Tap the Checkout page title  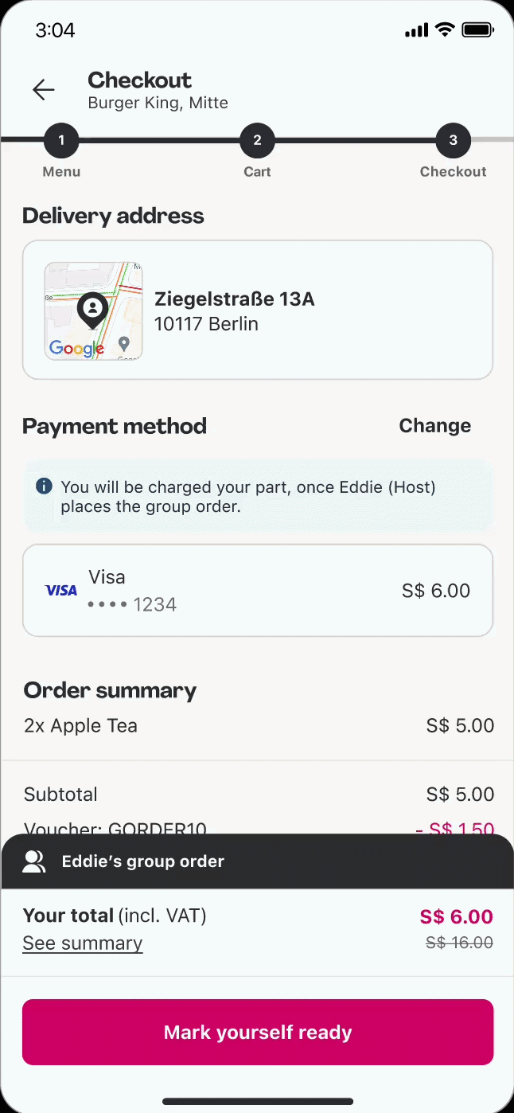(x=139, y=80)
